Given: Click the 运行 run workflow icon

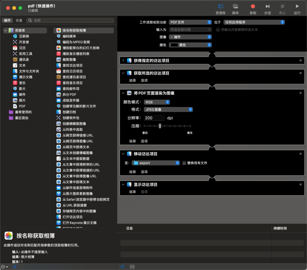Looking at the screenshot, I should click(x=297, y=6).
